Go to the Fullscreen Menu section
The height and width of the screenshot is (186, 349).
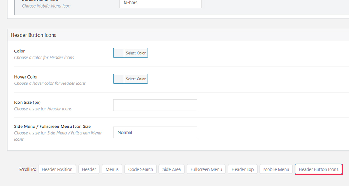[206, 169]
